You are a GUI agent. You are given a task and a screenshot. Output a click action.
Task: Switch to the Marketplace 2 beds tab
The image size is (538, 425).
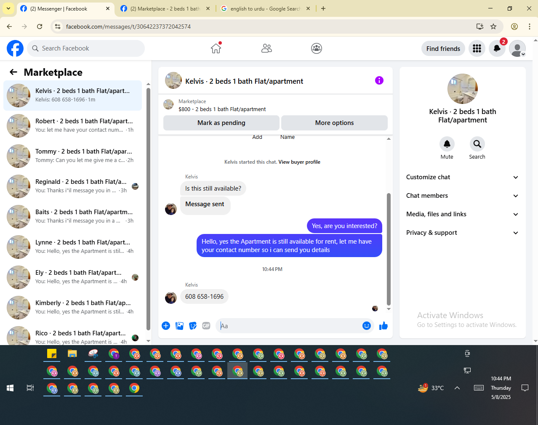click(x=165, y=8)
